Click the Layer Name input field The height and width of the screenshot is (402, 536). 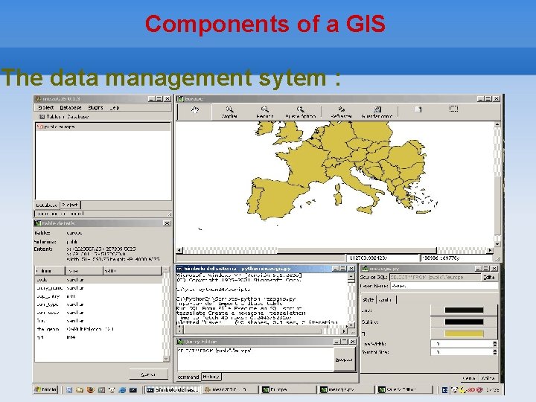pyautogui.click(x=444, y=286)
